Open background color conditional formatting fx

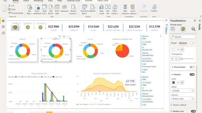[182, 50]
